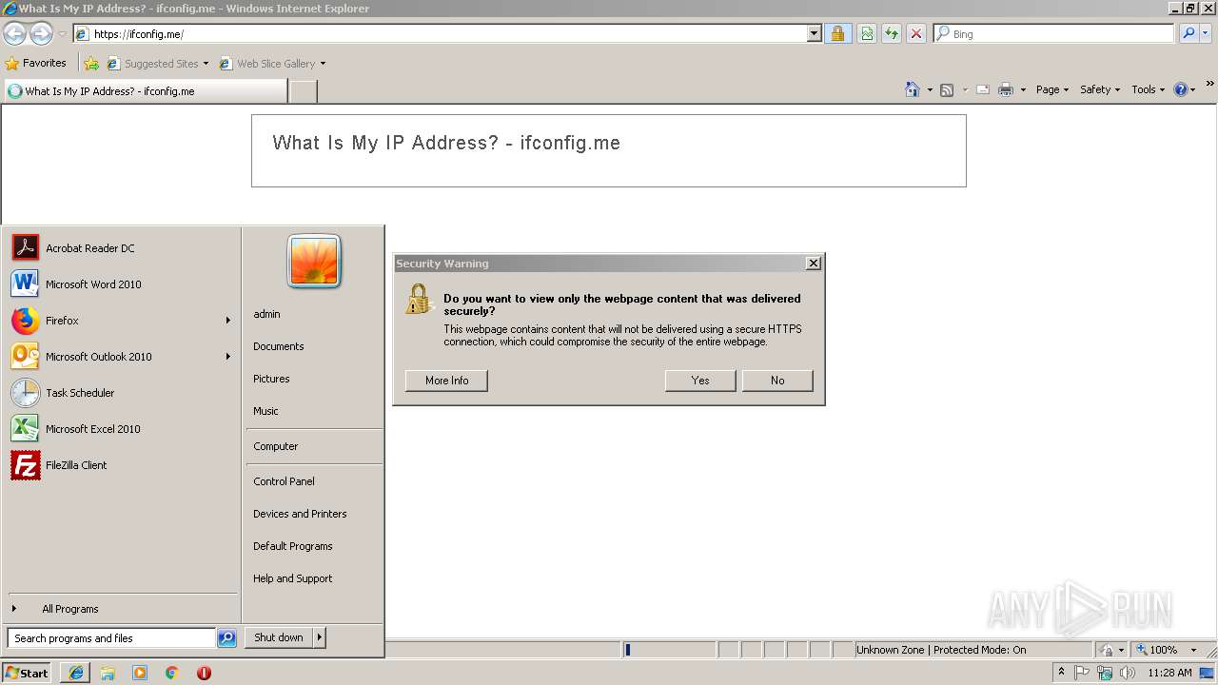Open Chrome from the taskbar
Screen dimensions: 1218x685
(171, 673)
